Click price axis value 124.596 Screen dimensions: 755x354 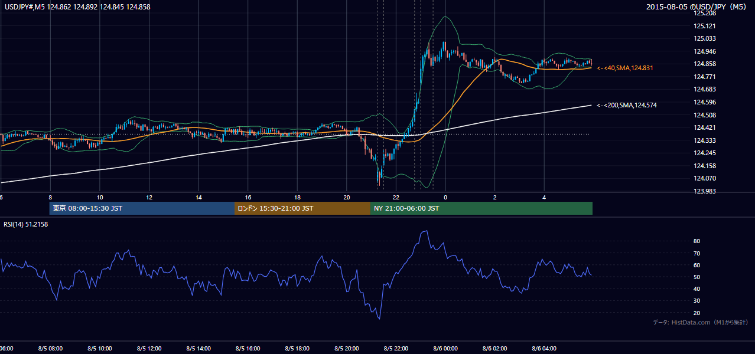click(705, 102)
